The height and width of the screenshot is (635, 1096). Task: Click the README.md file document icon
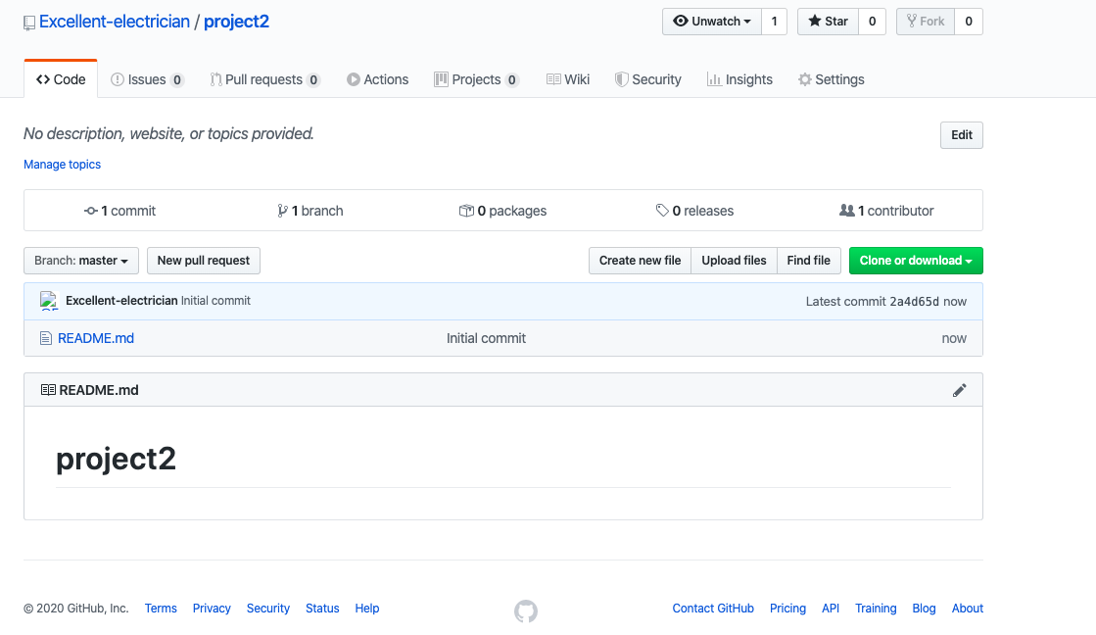pos(46,338)
